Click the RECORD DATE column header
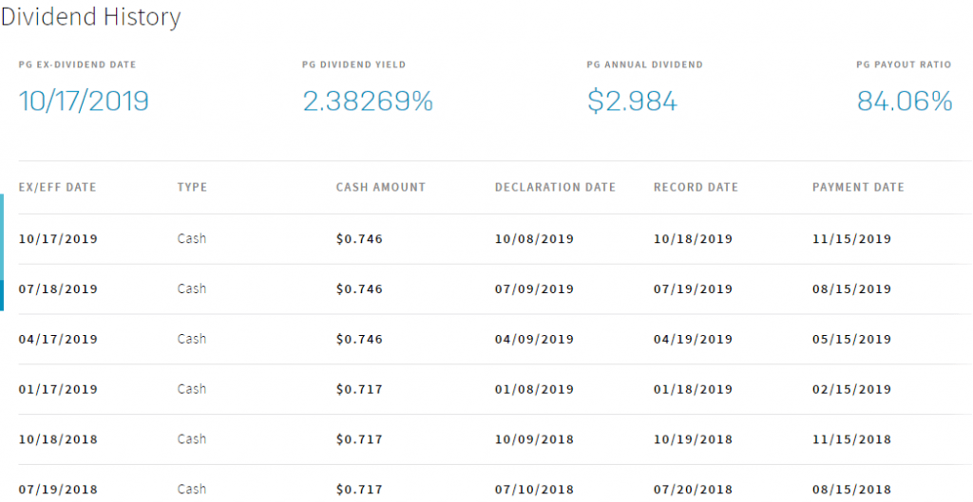The width and height of the screenshot is (973, 502). (x=696, y=188)
